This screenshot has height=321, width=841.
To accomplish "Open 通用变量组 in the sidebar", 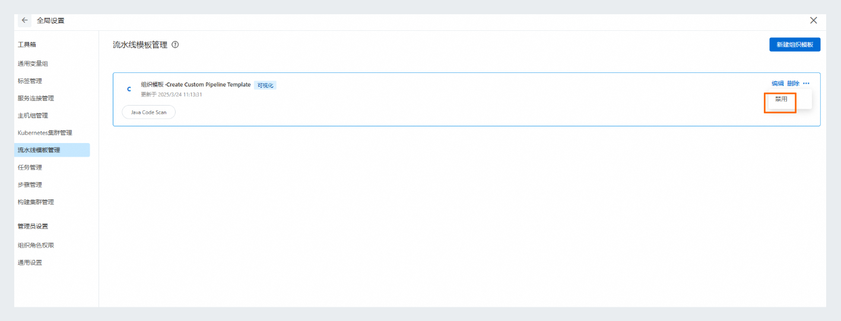I will [33, 63].
